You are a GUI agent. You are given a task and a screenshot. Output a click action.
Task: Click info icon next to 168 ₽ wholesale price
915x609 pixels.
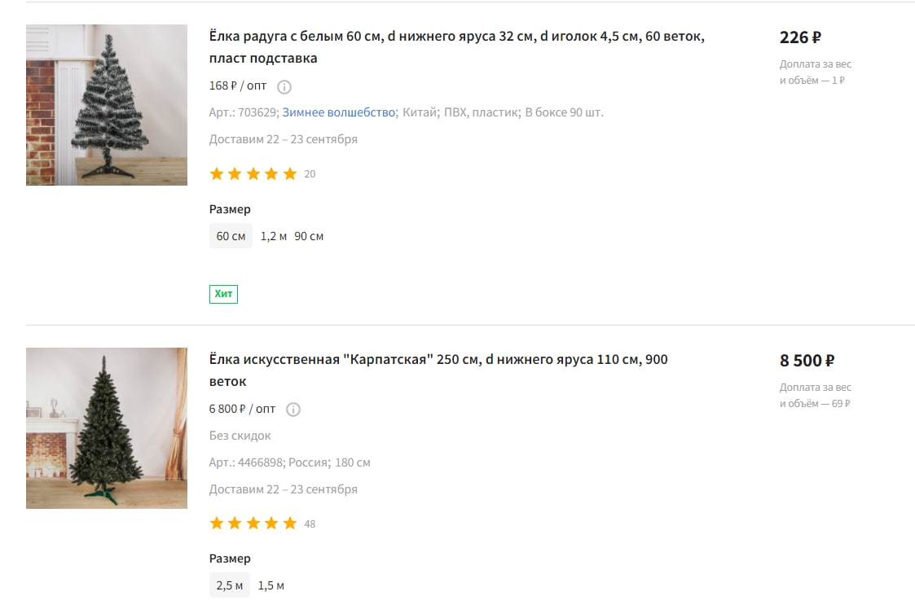(284, 87)
